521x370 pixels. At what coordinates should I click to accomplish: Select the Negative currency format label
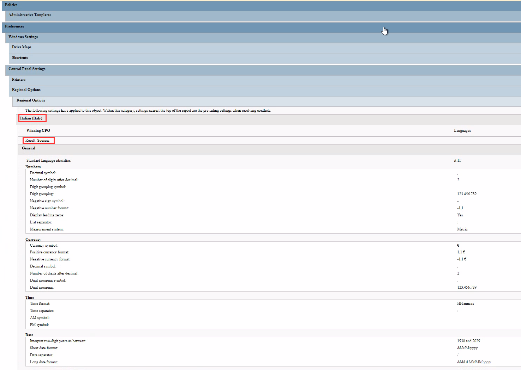point(50,259)
